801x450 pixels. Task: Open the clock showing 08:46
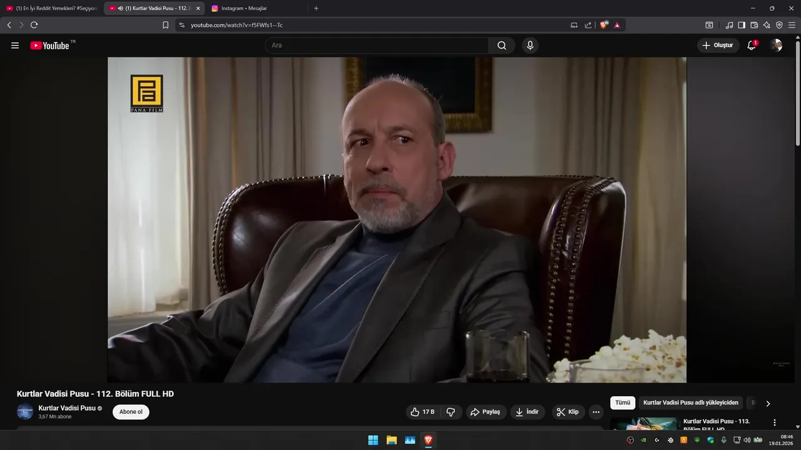pos(782,440)
